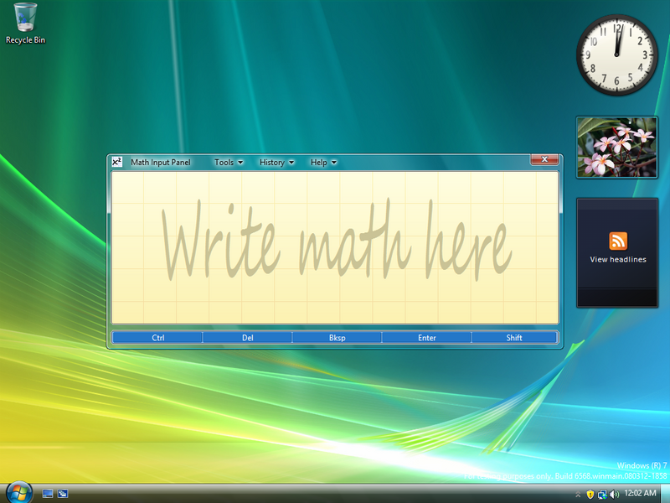Click the volume speaker tray icon
This screenshot has height=503, width=670.
coord(615,495)
